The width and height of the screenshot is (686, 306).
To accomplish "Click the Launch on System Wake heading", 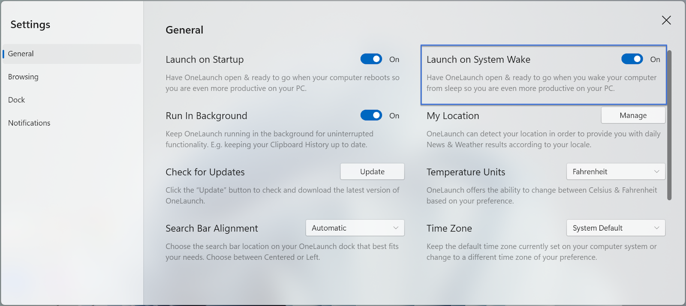I will [x=478, y=60].
